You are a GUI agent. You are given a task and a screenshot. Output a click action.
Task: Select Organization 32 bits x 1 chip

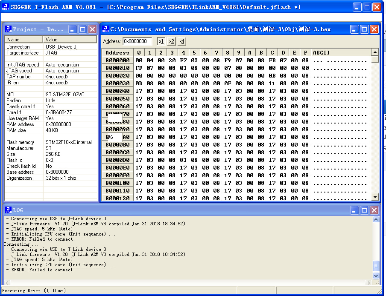(61, 178)
